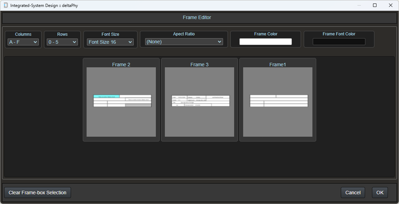This screenshot has height=204, width=399.
Task: Open the Columns dropdown
Action: (x=23, y=41)
